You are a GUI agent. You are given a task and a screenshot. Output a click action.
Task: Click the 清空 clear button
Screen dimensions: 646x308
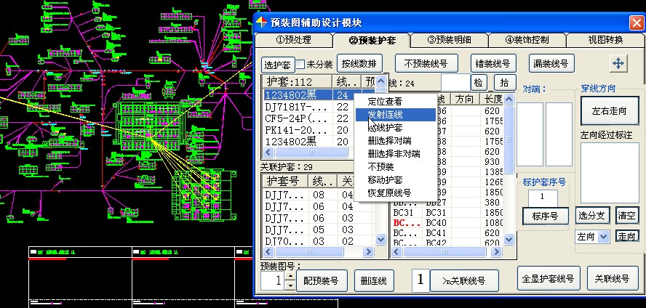pos(626,216)
